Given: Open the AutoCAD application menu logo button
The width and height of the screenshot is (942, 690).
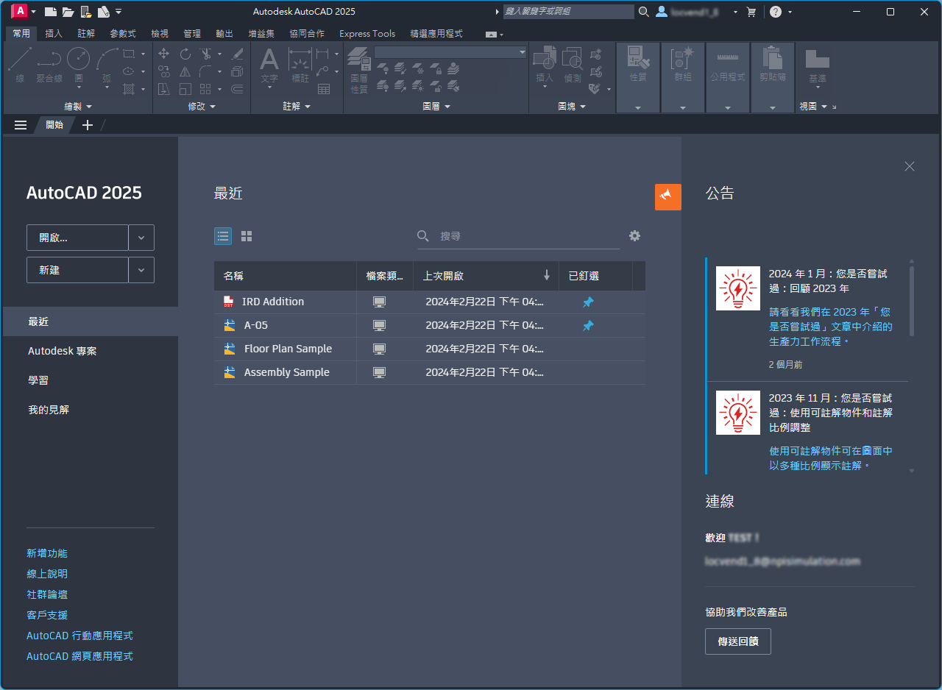Looking at the screenshot, I should pyautogui.click(x=20, y=11).
